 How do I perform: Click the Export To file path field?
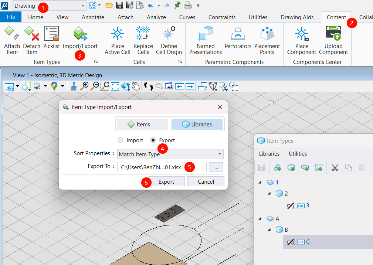pyautogui.click(x=162, y=167)
